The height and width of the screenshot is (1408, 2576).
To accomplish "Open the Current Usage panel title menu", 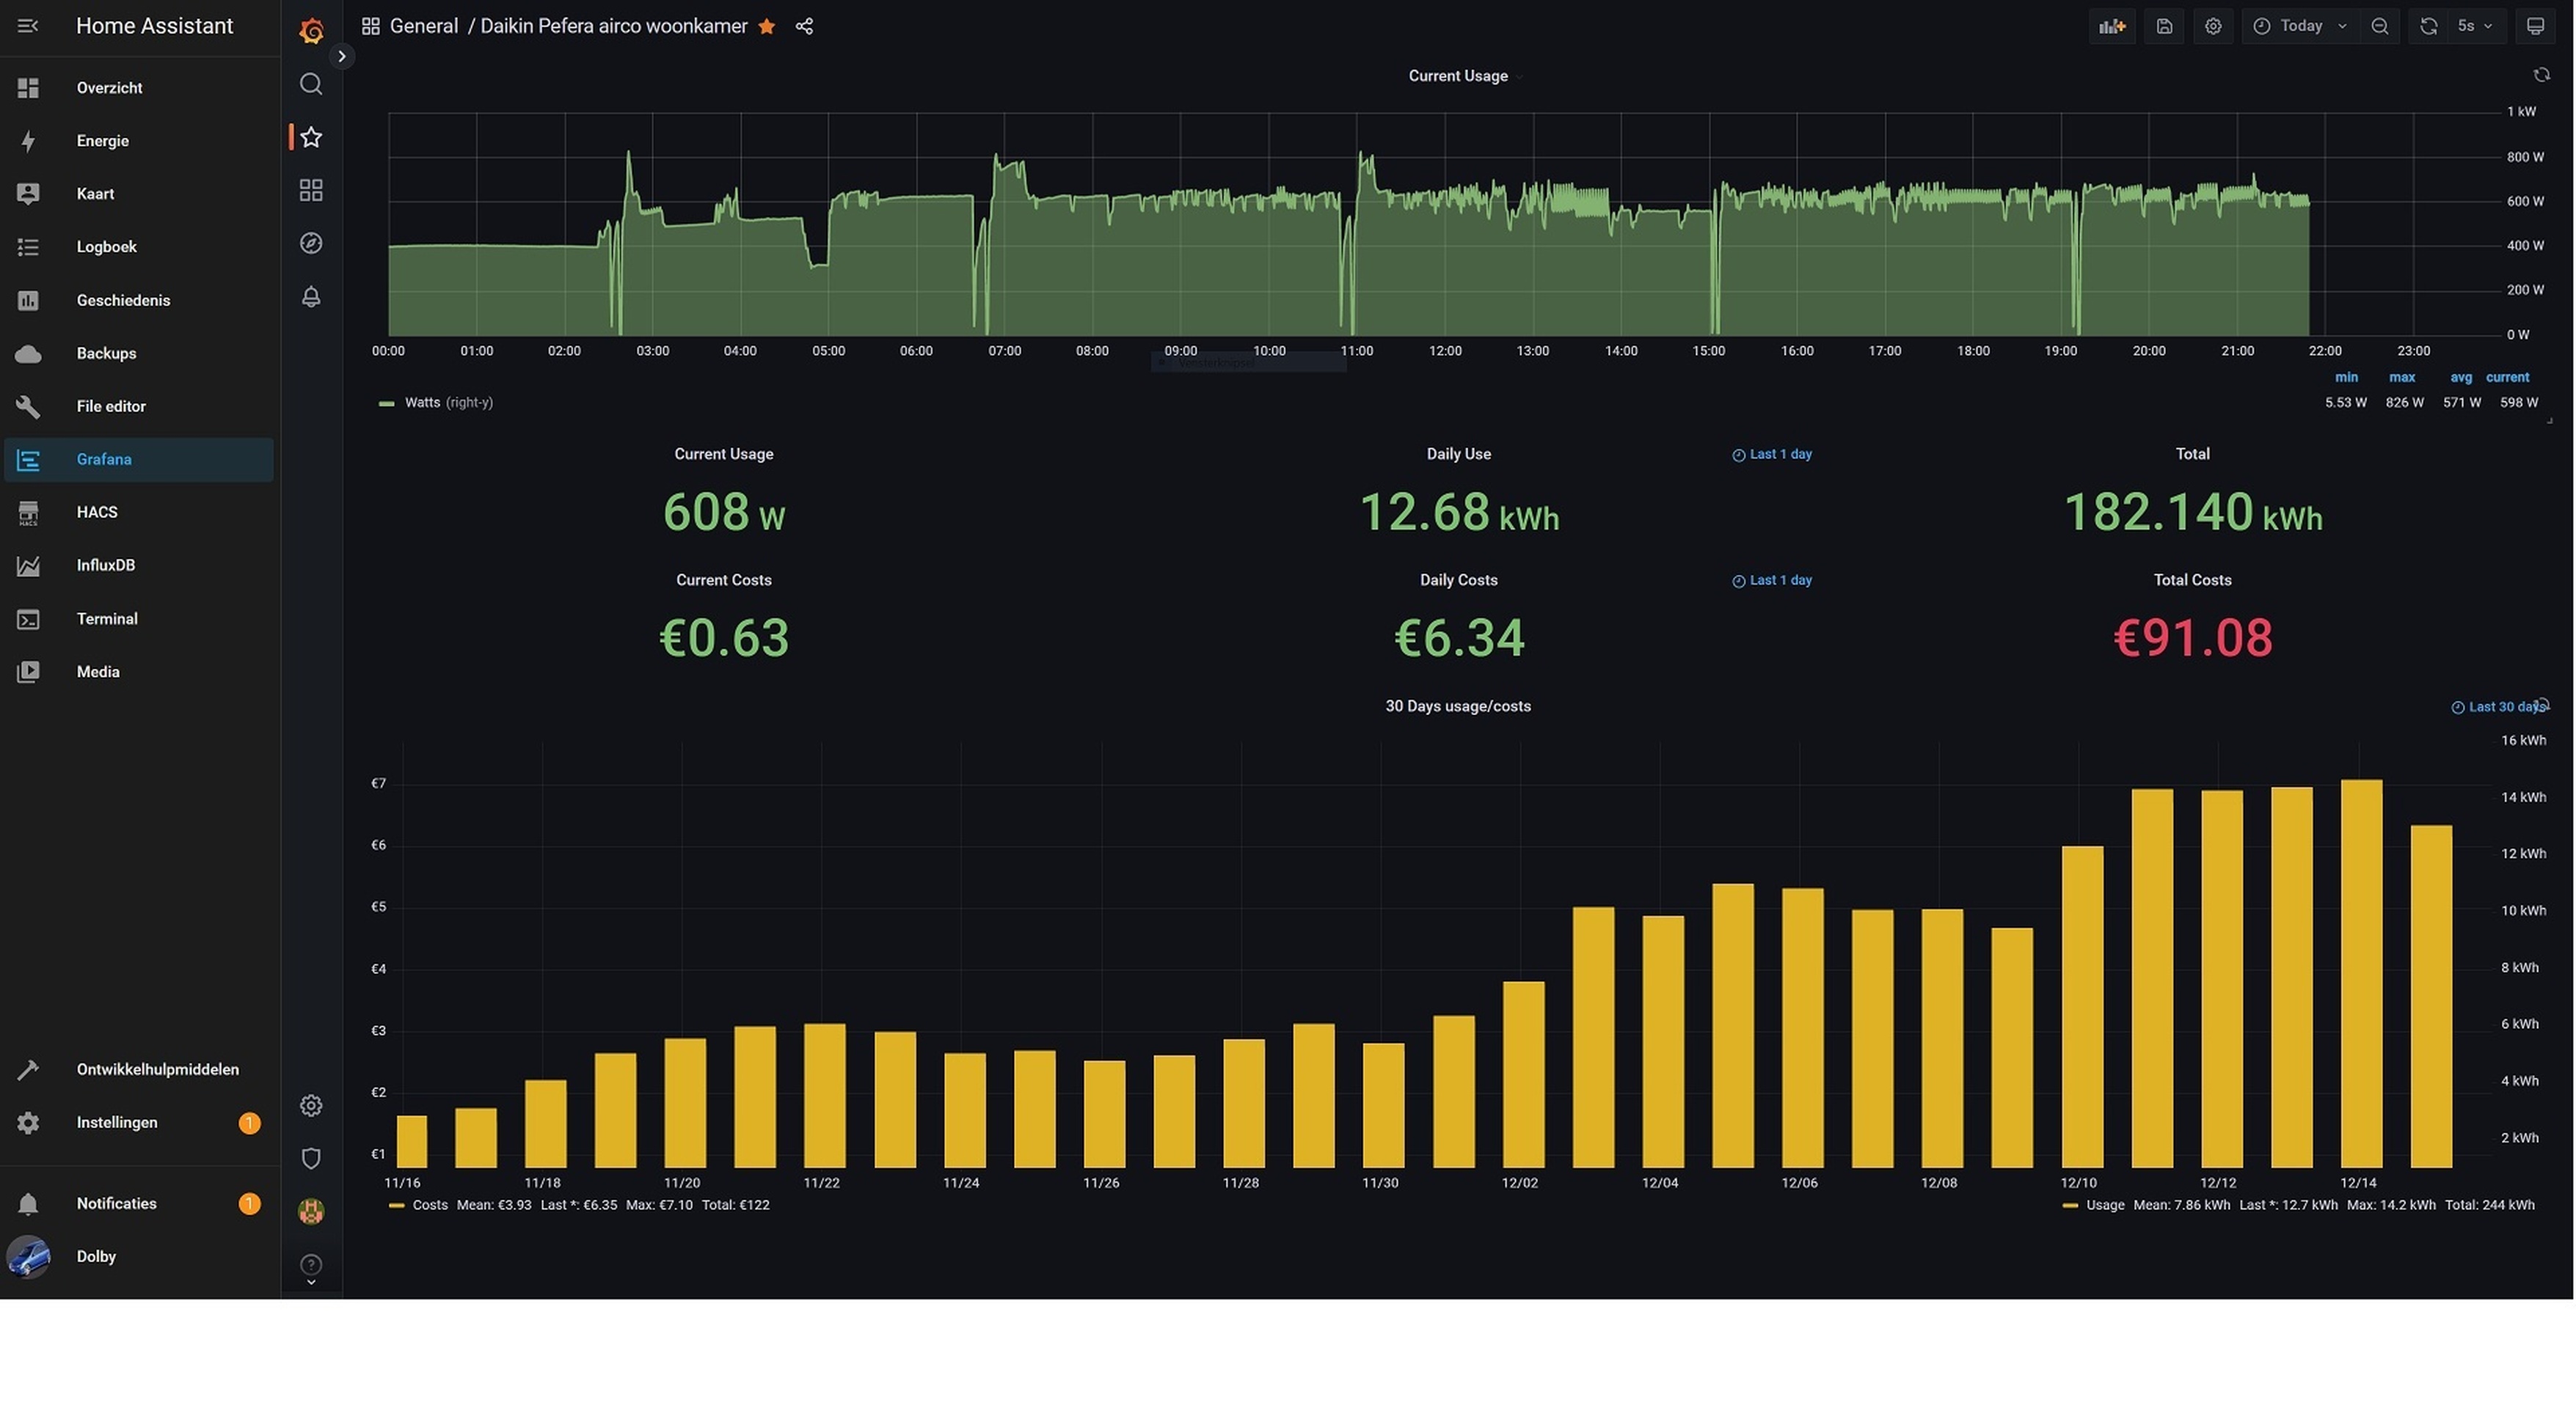I will pyautogui.click(x=1458, y=76).
